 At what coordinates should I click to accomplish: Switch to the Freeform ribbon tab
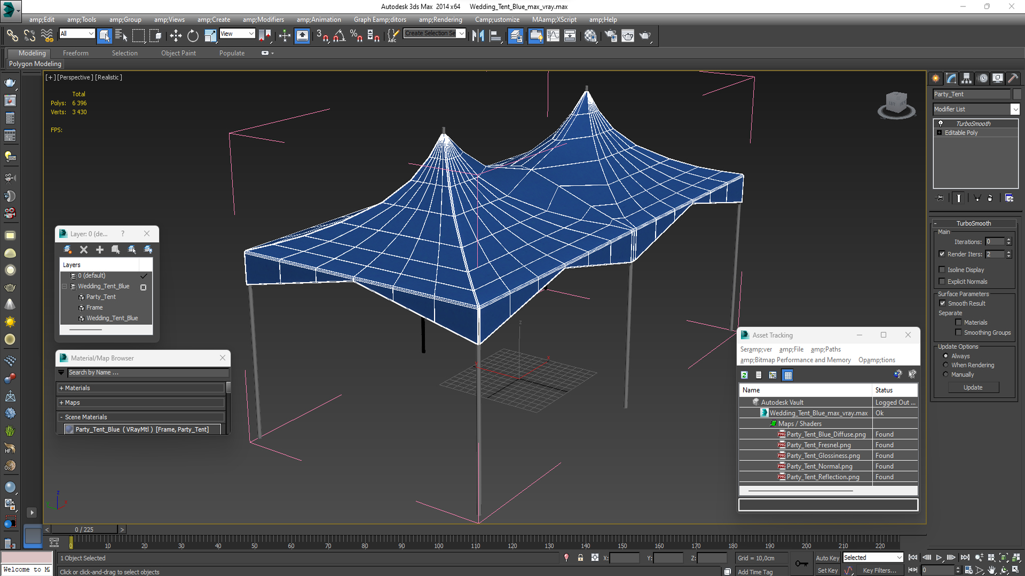click(75, 53)
